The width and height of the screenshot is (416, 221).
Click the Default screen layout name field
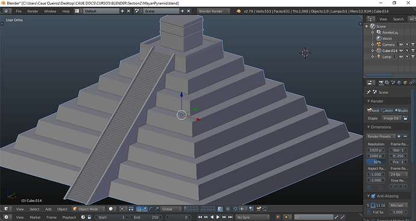pyautogui.click(x=101, y=11)
